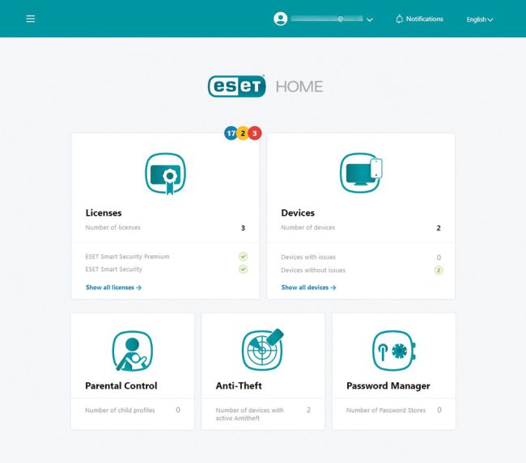Click green check next to ESET Smart Security
The height and width of the screenshot is (463, 526).
(x=244, y=269)
